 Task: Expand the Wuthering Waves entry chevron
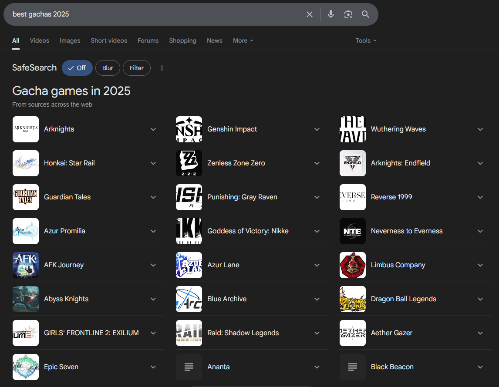480,129
